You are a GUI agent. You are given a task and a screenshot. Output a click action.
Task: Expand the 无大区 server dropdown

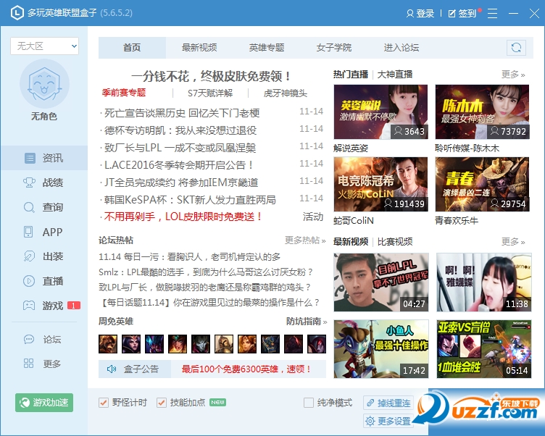(45, 46)
